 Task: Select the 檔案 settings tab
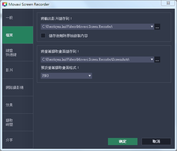coord(18,35)
